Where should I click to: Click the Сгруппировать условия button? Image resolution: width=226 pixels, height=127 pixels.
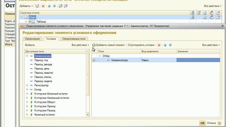(x=141, y=45)
